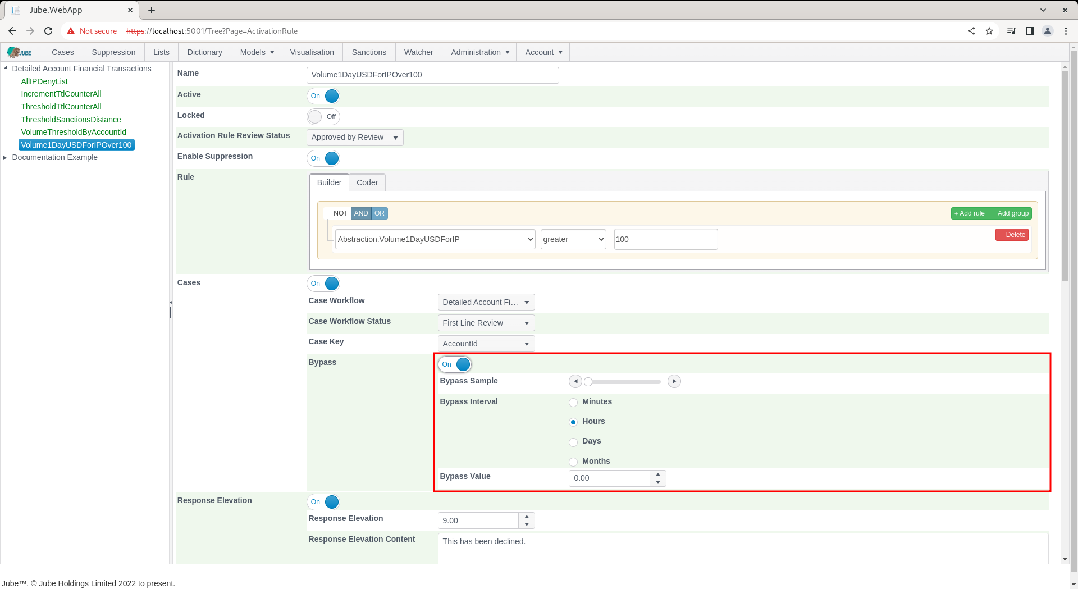
Task: Switch to the Coder tab
Action: pos(367,182)
